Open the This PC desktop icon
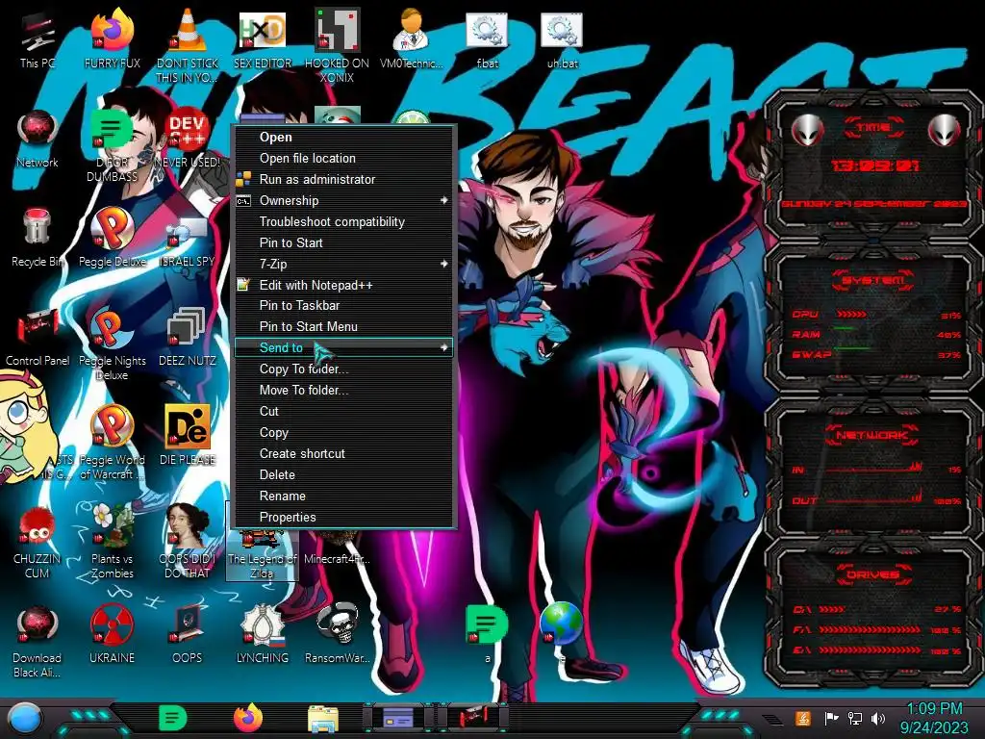 [38, 38]
